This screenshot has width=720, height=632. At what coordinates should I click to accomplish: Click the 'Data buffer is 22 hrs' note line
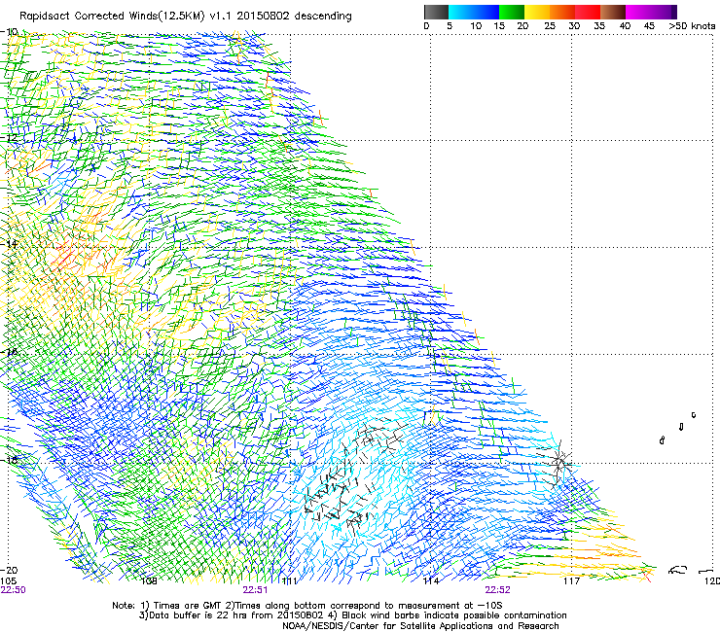352,615
